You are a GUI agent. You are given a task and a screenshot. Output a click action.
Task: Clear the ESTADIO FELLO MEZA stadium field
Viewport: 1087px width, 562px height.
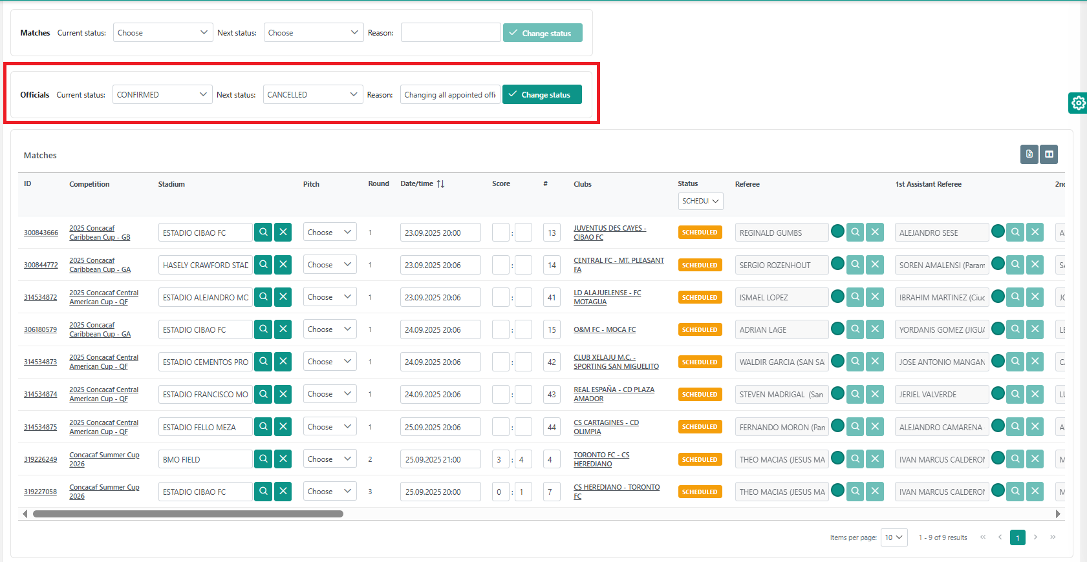tap(283, 427)
